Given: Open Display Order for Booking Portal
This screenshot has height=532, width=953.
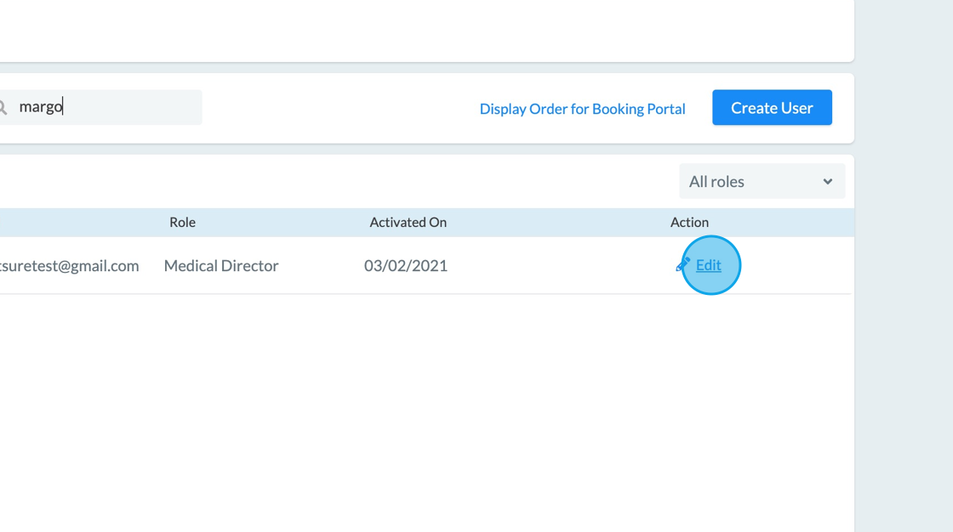Looking at the screenshot, I should coord(582,109).
